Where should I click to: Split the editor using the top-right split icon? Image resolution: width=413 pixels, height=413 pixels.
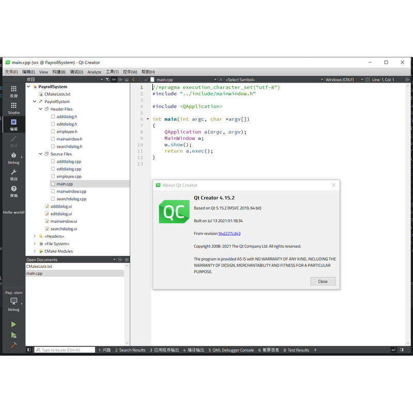(407, 80)
